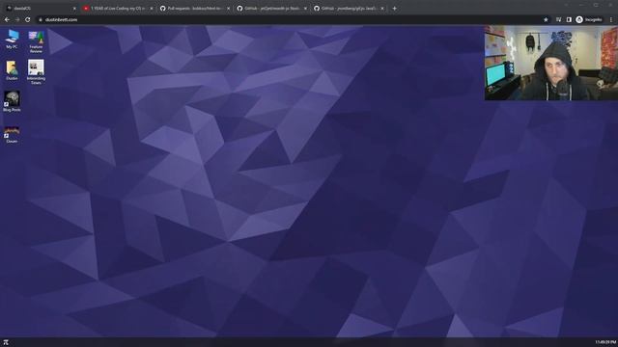Open the browser side panel

tap(569, 19)
